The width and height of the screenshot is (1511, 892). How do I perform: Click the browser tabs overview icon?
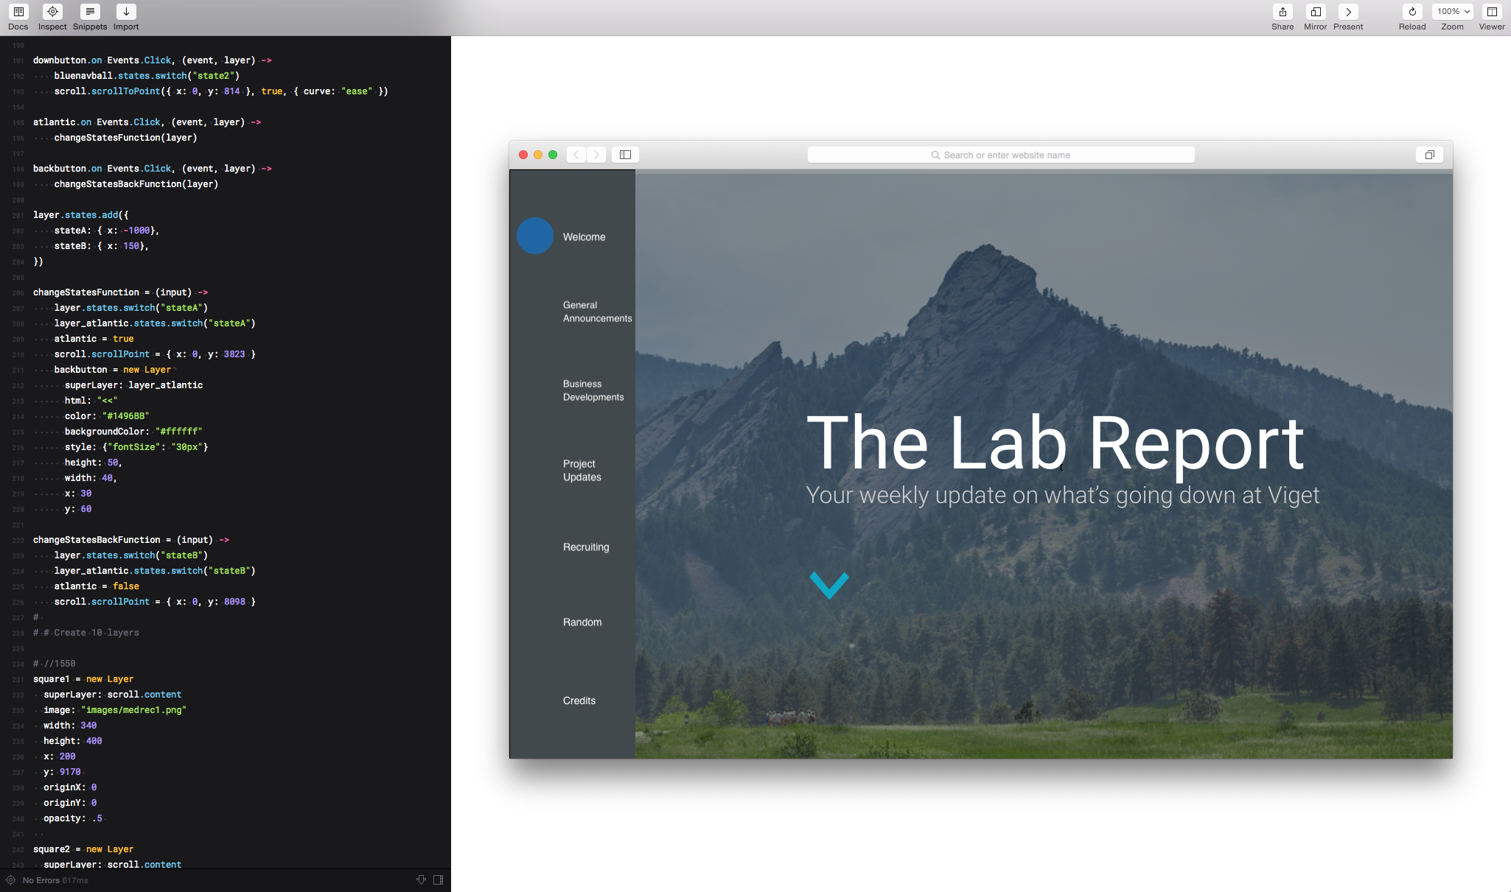click(1429, 155)
